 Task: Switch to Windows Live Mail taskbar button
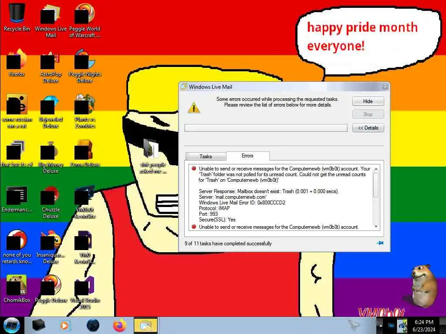145,325
